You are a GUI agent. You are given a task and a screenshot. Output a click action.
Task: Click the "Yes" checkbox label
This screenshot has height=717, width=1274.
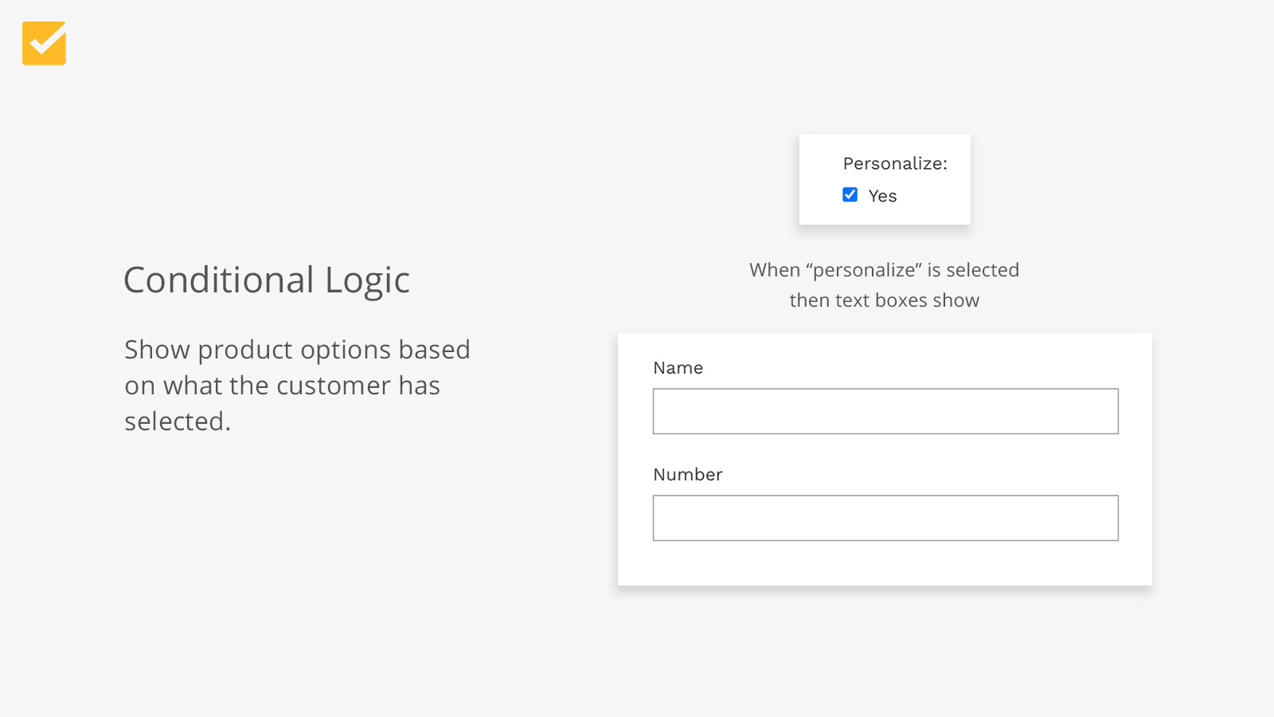(x=882, y=196)
